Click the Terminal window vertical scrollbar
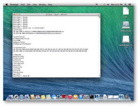Viewport: 140px width, 107px height. click(100, 47)
